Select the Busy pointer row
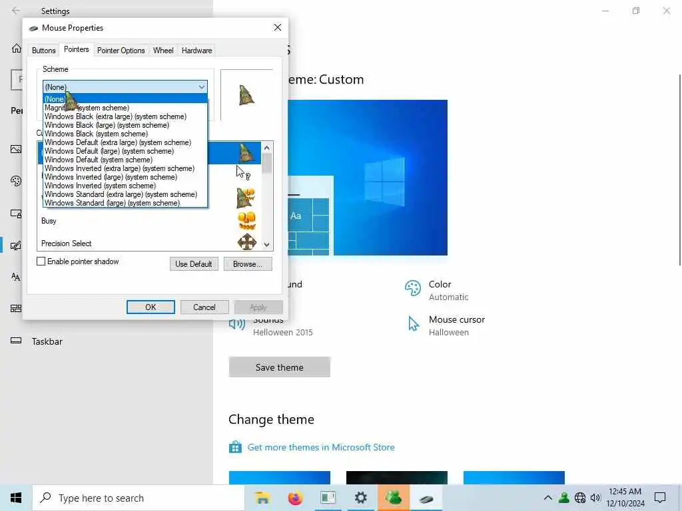This screenshot has height=511, width=682. click(x=149, y=221)
